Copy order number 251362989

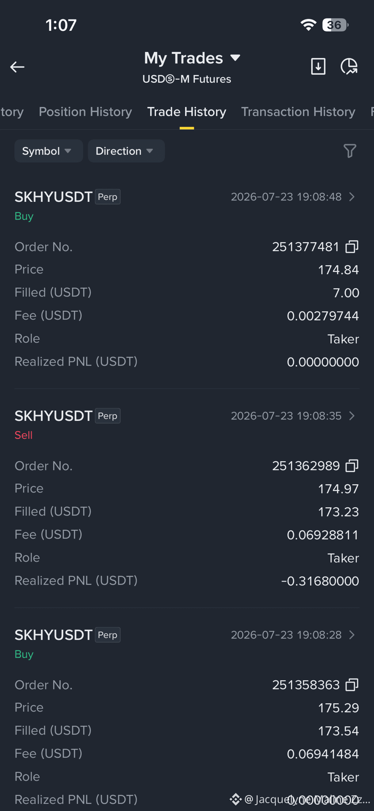[x=352, y=466]
